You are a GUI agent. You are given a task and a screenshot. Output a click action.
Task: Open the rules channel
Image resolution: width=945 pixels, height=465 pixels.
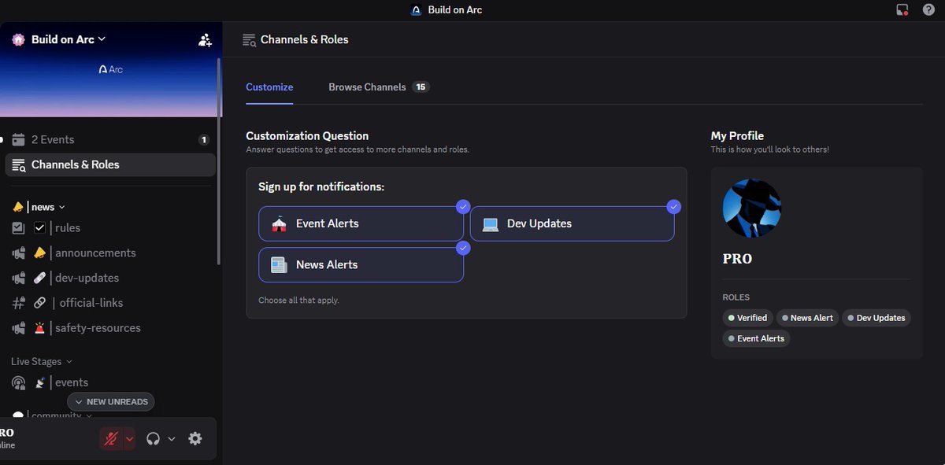coord(110,227)
